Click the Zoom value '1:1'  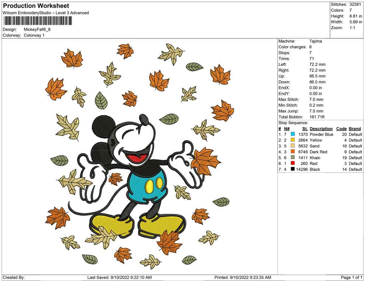(352, 28)
